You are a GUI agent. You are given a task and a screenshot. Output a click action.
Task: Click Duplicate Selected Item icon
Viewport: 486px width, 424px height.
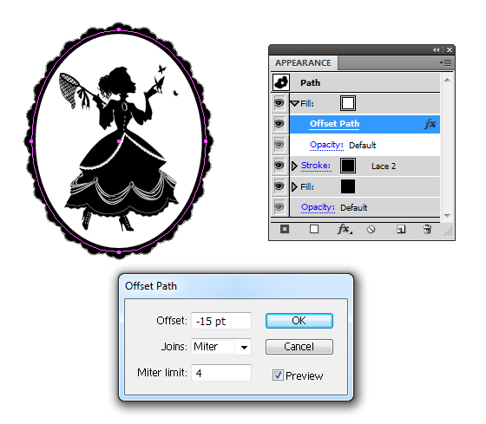coord(401,230)
